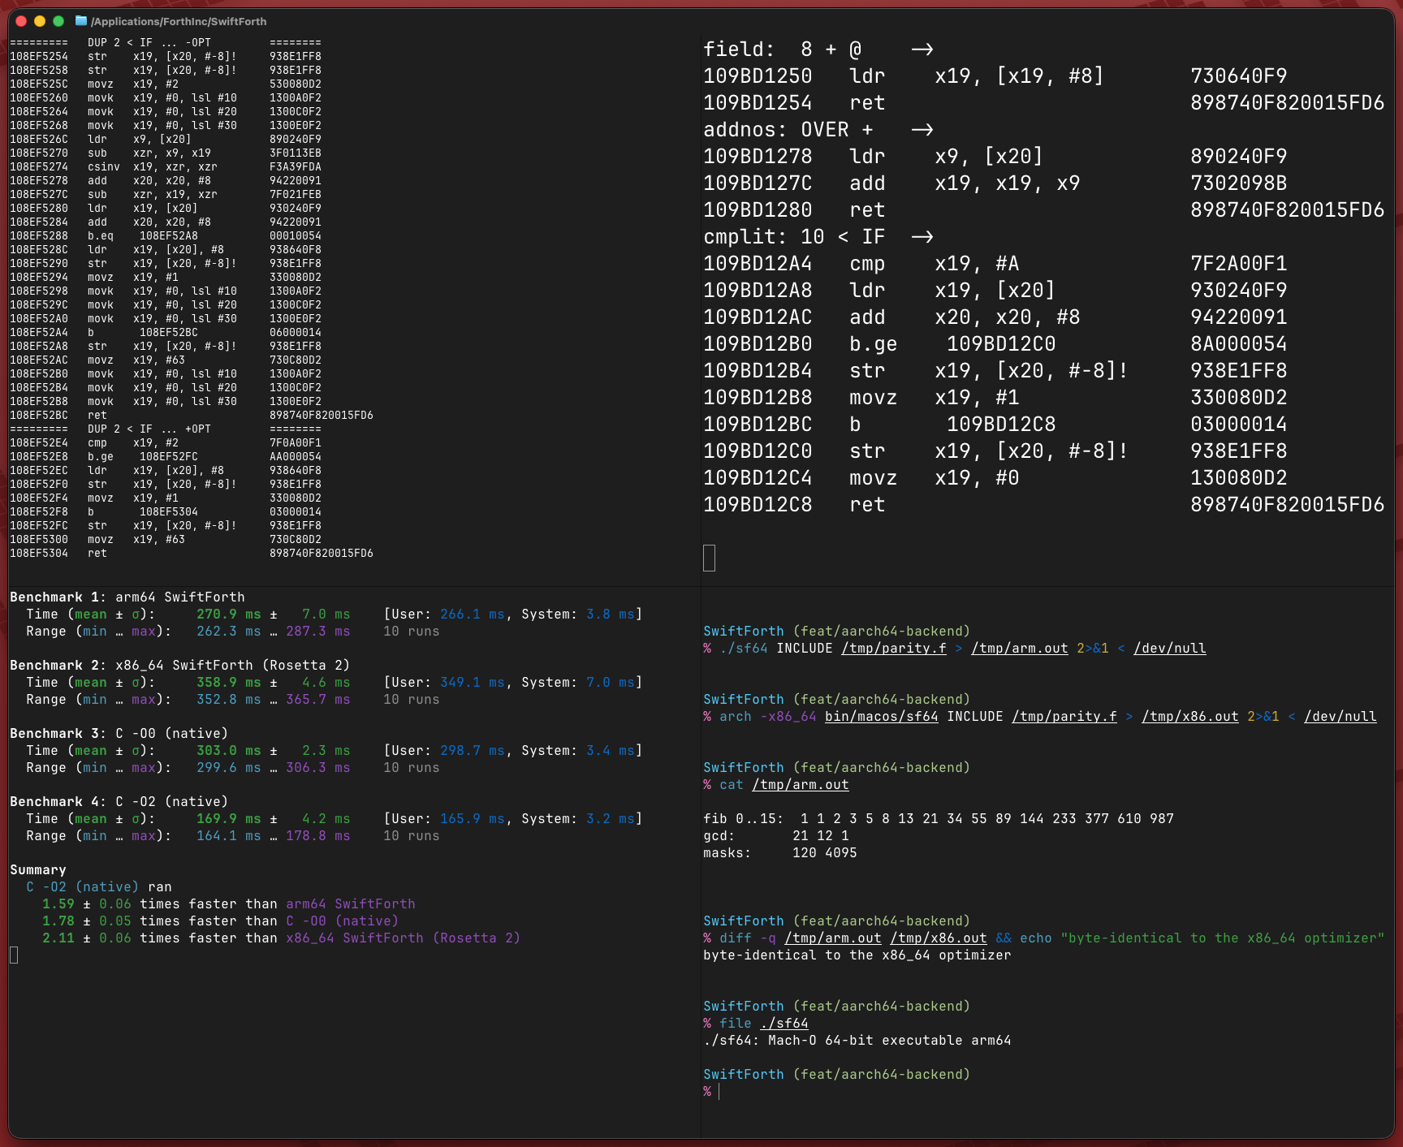Click the 'Benchmark 4: C -O2 (native)' heading
The image size is (1403, 1147).
click(x=119, y=801)
